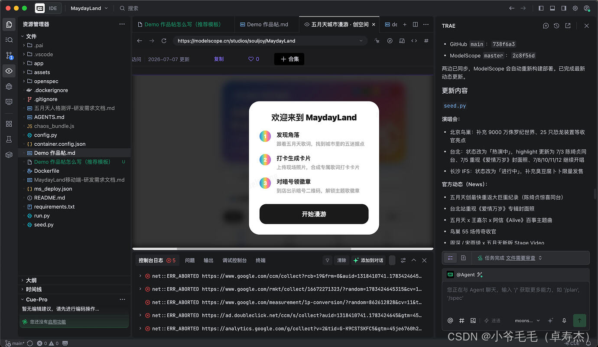Open the 调试控制台 panel tab
598x347 pixels.
coord(234,260)
